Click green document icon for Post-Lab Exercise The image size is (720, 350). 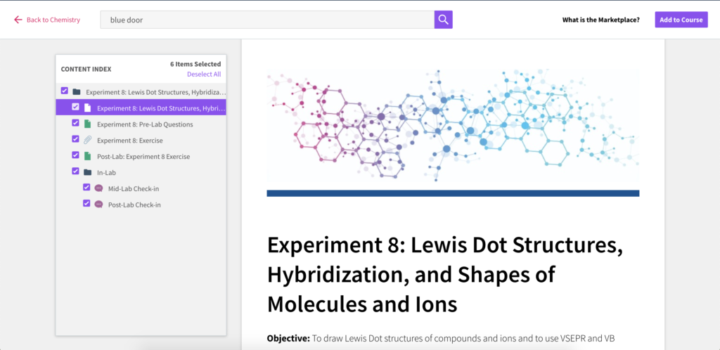(87, 157)
